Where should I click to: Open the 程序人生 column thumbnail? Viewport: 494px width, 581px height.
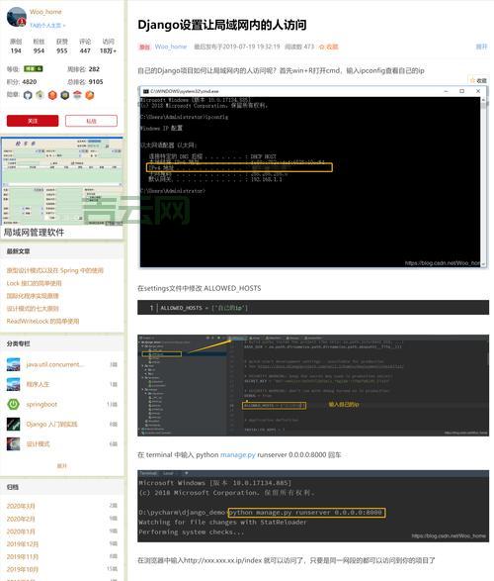(13, 384)
